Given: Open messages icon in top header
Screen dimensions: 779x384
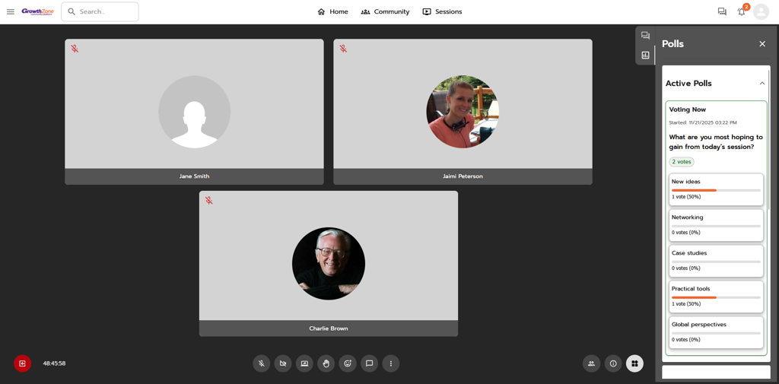Looking at the screenshot, I should (x=722, y=12).
